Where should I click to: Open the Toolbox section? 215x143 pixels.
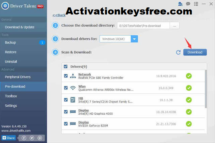23,96
